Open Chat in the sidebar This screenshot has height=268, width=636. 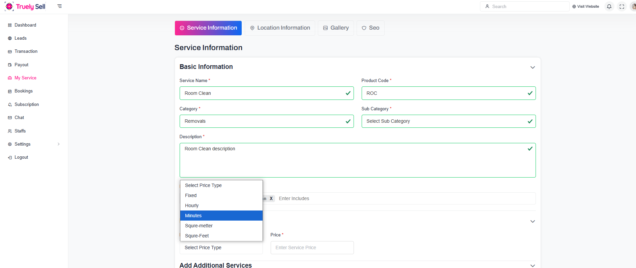coord(19,118)
